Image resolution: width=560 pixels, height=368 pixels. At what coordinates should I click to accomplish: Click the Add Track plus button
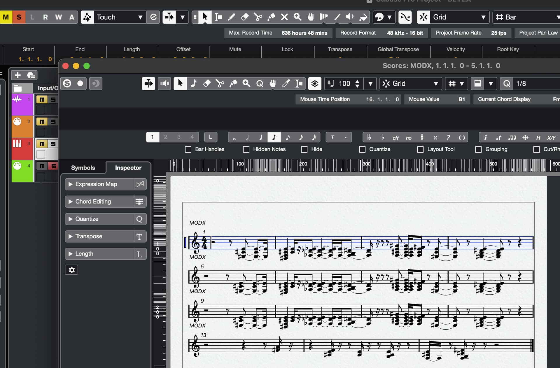17,75
